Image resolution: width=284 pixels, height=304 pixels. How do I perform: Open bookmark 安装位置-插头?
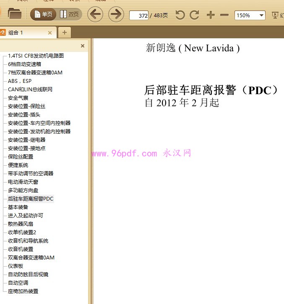click(24, 115)
